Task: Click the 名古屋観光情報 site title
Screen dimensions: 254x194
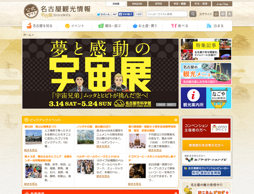Action: (x=65, y=9)
